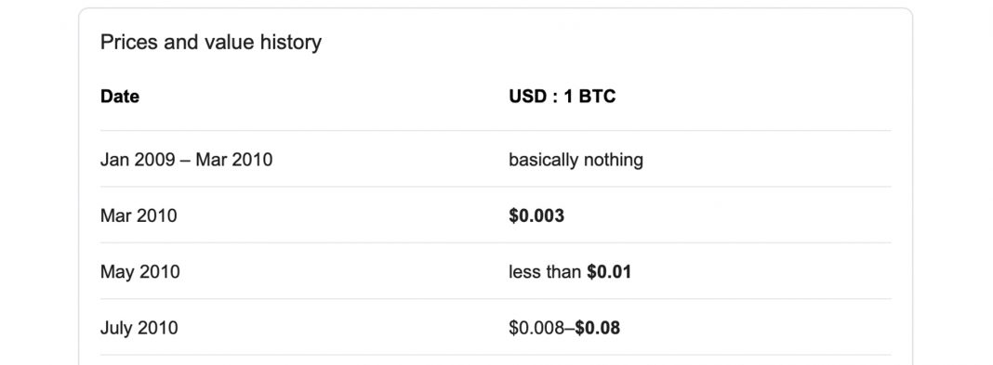Click the bold '$0.003' price value
The width and height of the screenshot is (993, 365).
[x=536, y=215]
